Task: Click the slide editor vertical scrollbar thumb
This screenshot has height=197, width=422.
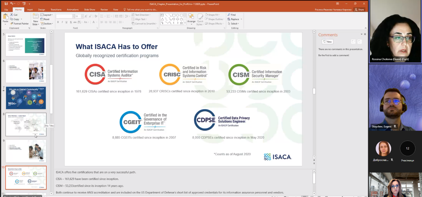Action: tap(314, 91)
